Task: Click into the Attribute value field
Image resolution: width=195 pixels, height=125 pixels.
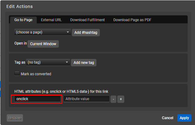Action: point(86,99)
